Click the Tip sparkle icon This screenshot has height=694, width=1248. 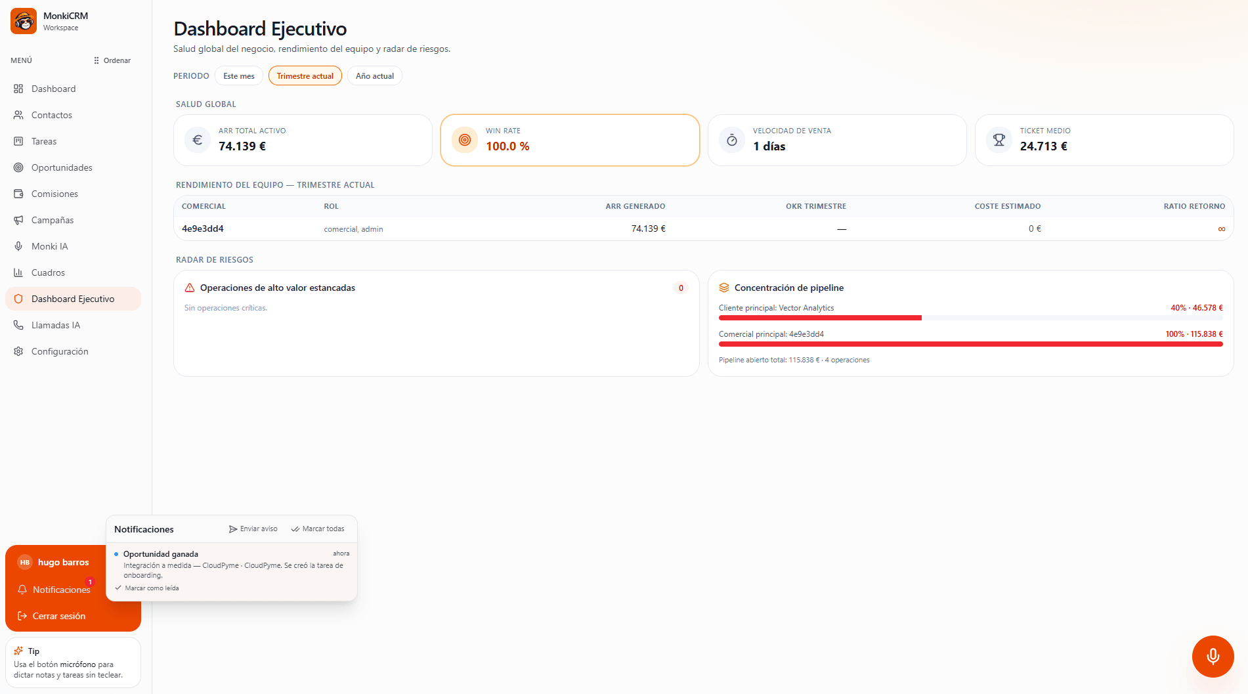[x=18, y=651]
